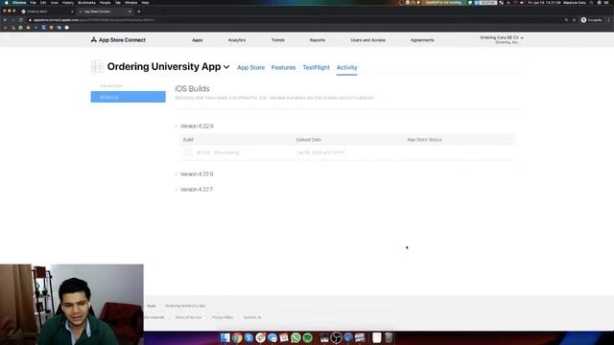Select All Builds in the sidebar
The width and height of the screenshot is (614, 345).
128,97
